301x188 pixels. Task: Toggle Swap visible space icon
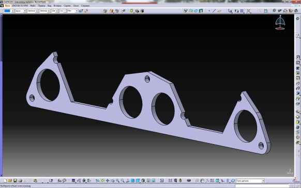pos(154,181)
